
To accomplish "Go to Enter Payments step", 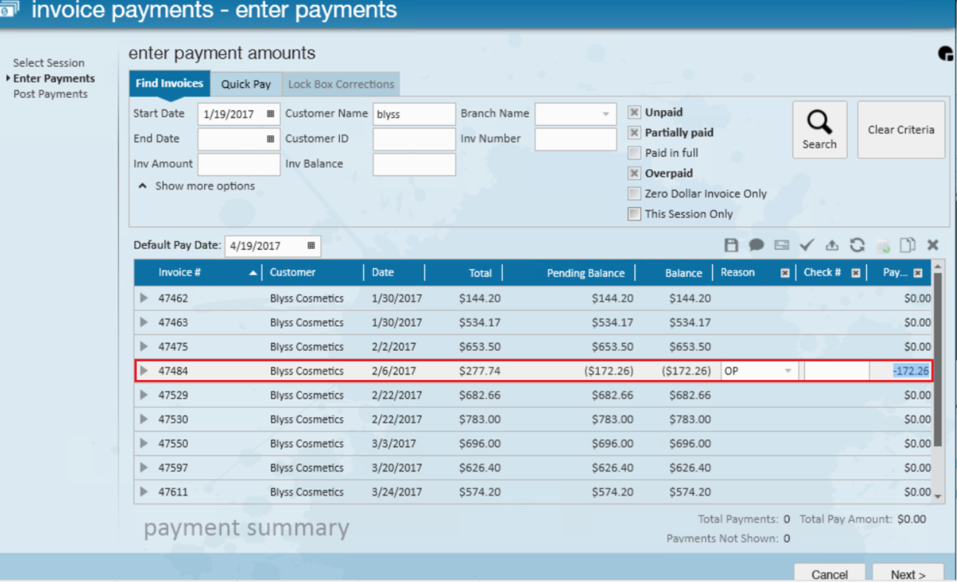I will click(x=54, y=78).
